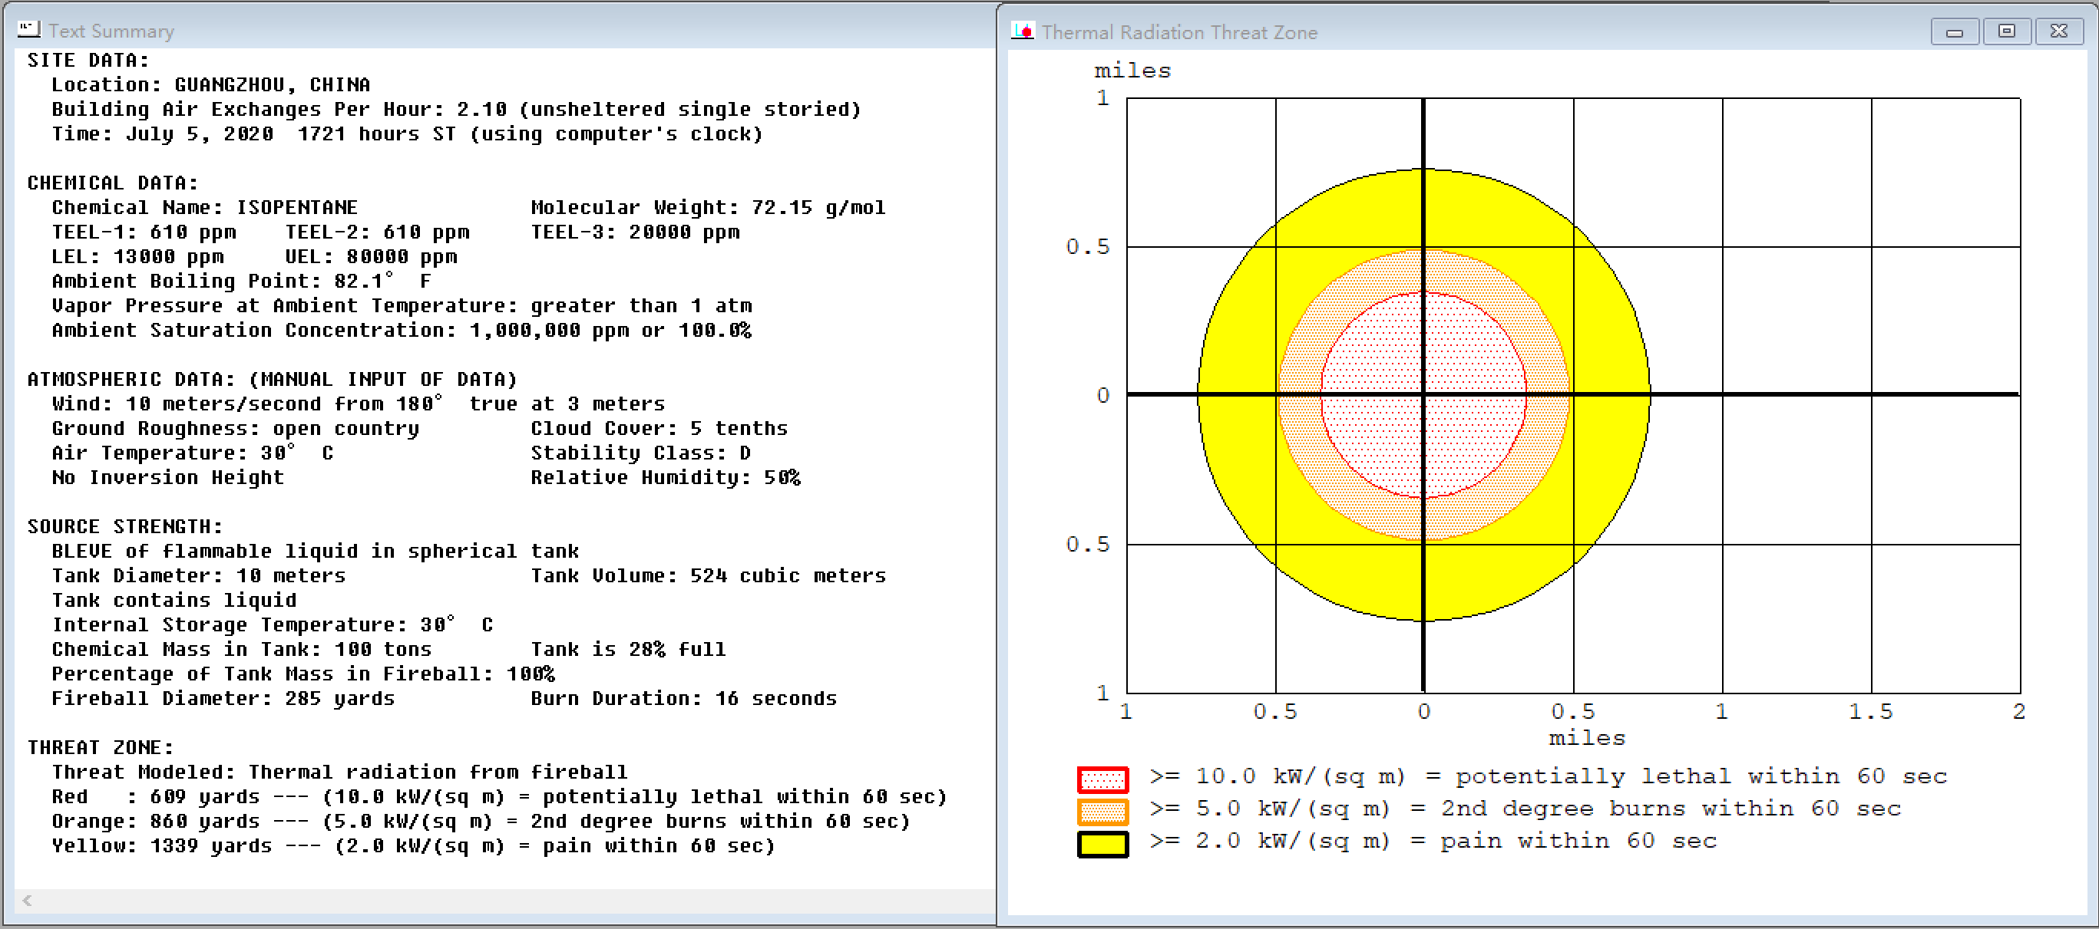Minimize the Thermal Radiation Threat Zone window
Image resolution: width=2099 pixels, height=929 pixels.
[x=1953, y=31]
